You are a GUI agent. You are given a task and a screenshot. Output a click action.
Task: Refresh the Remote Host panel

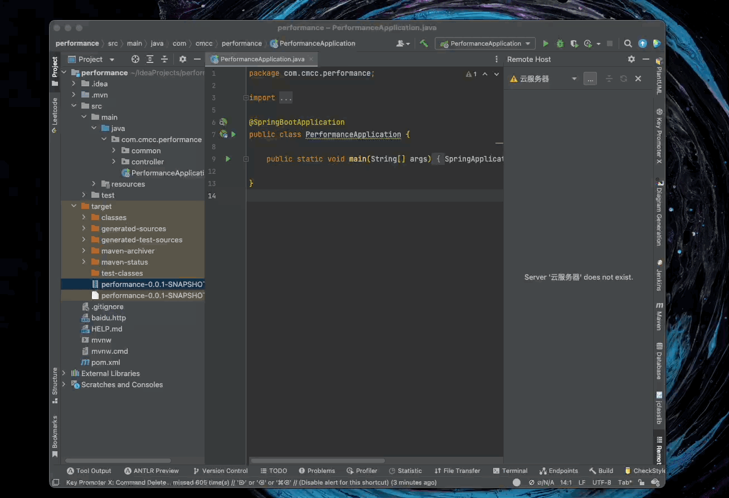pos(624,79)
